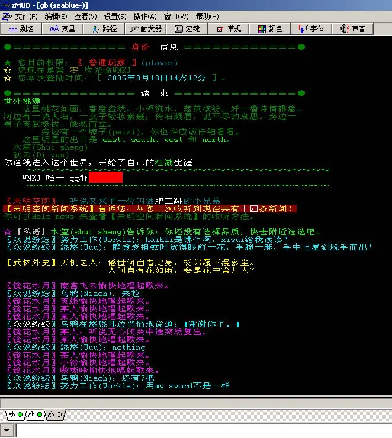
Task: Switch to the third gb tab with empty circle
Action: coord(54,414)
